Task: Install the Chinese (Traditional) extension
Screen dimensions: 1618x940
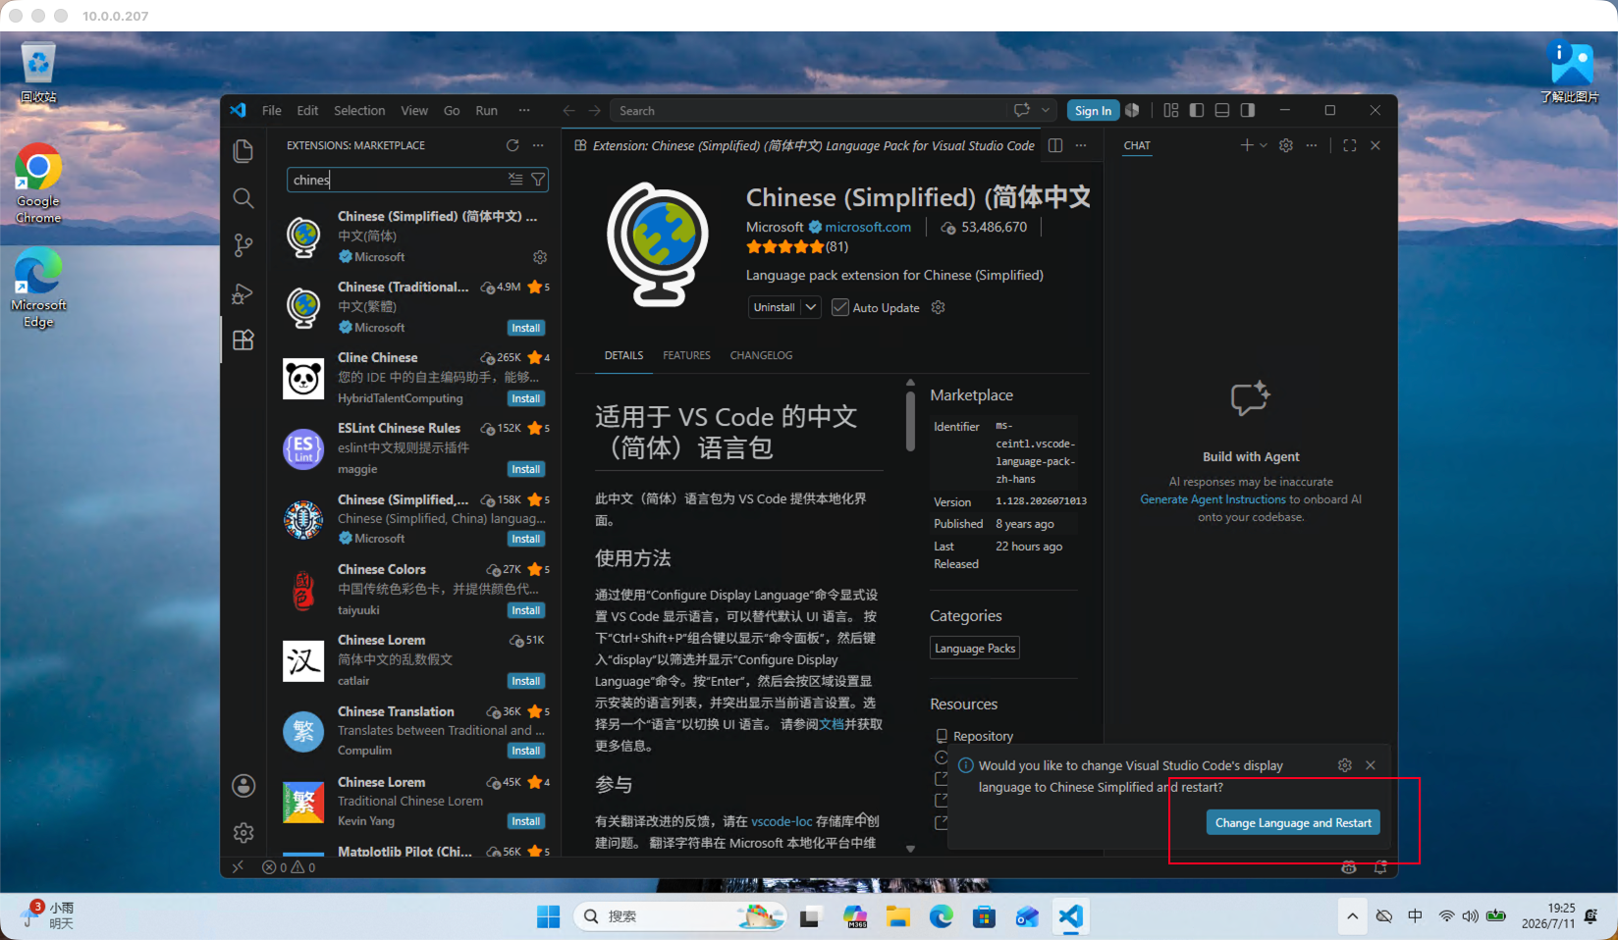Action: point(526,328)
